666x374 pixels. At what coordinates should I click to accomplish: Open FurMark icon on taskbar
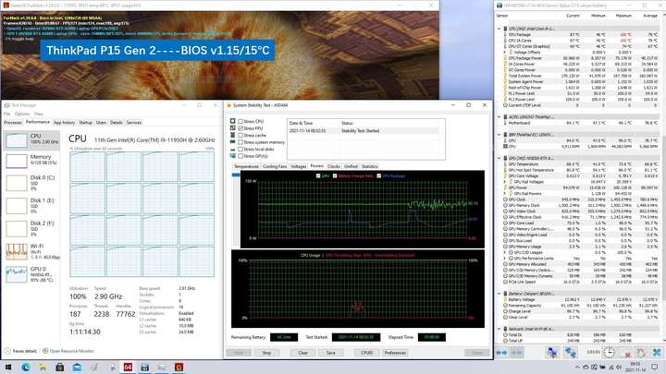click(179, 367)
